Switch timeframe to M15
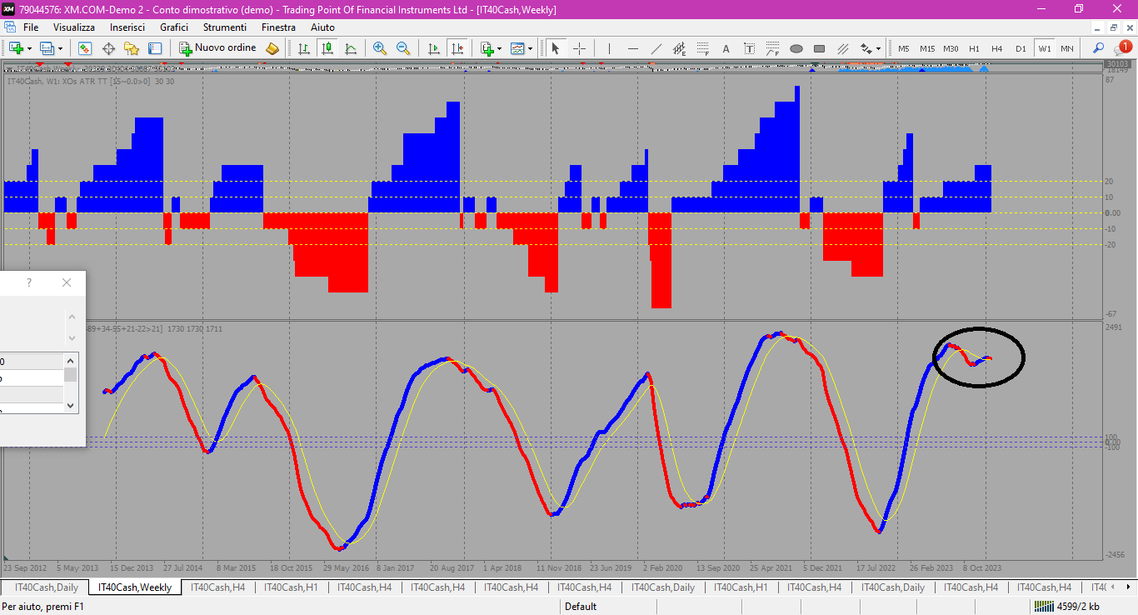This screenshot has height=615, width=1138. pos(927,48)
